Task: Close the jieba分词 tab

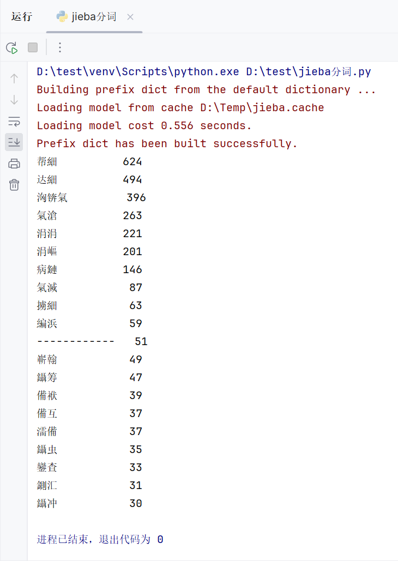Action: click(x=130, y=17)
